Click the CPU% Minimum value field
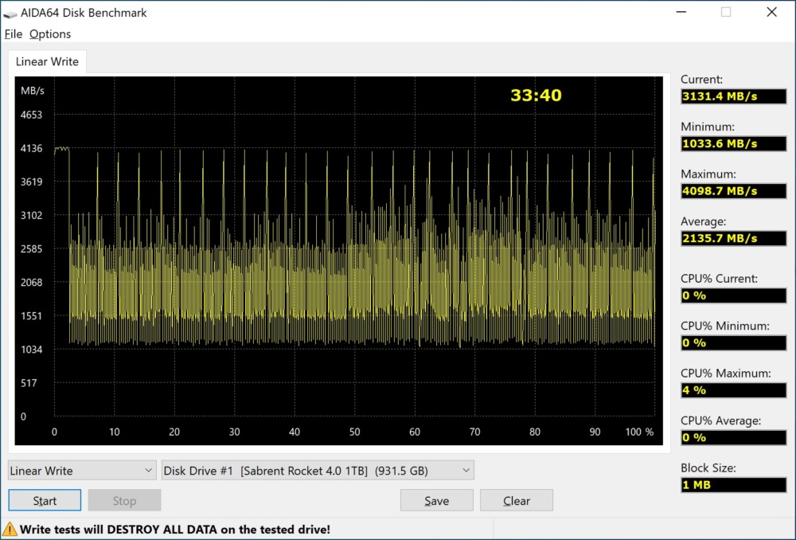This screenshot has height=540, width=796. (x=733, y=343)
